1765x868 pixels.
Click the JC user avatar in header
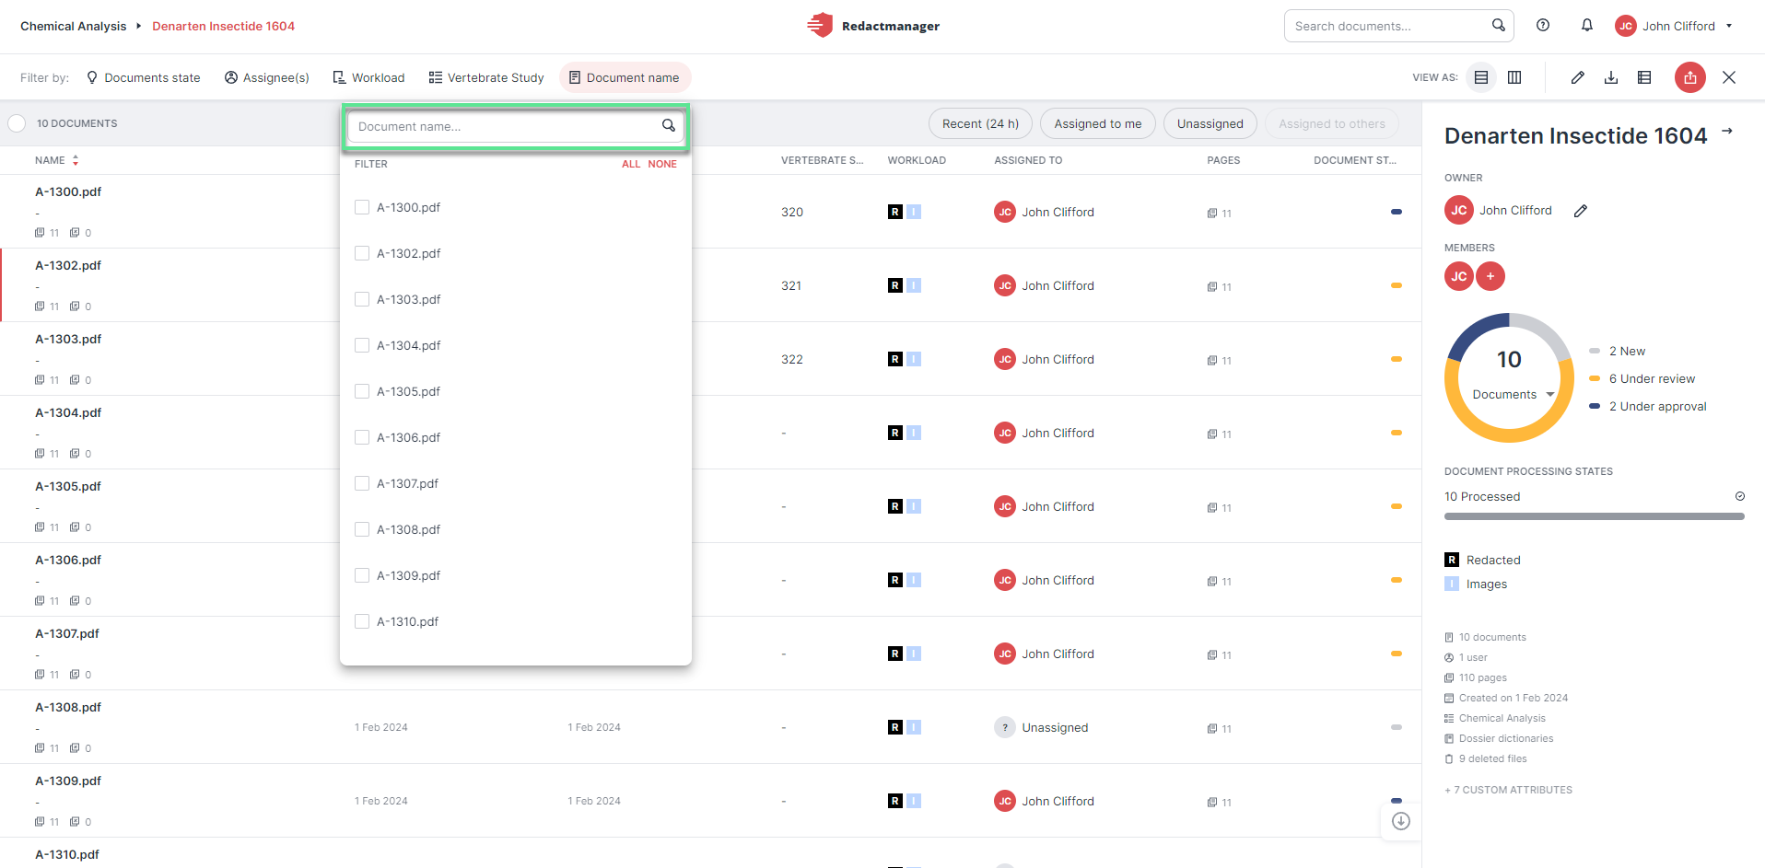pos(1626,26)
